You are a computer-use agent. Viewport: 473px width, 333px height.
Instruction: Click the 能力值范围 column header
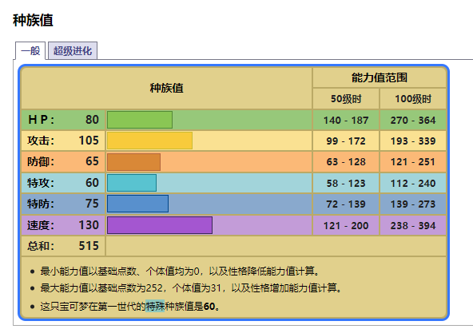pos(380,77)
